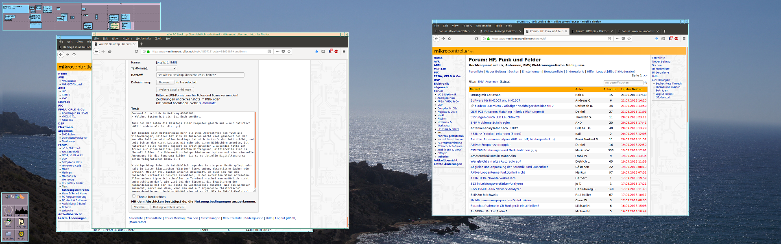The height and width of the screenshot is (244, 781).
Task: Open thread Software für HM2005 und HM1507
Action: coord(495,100)
